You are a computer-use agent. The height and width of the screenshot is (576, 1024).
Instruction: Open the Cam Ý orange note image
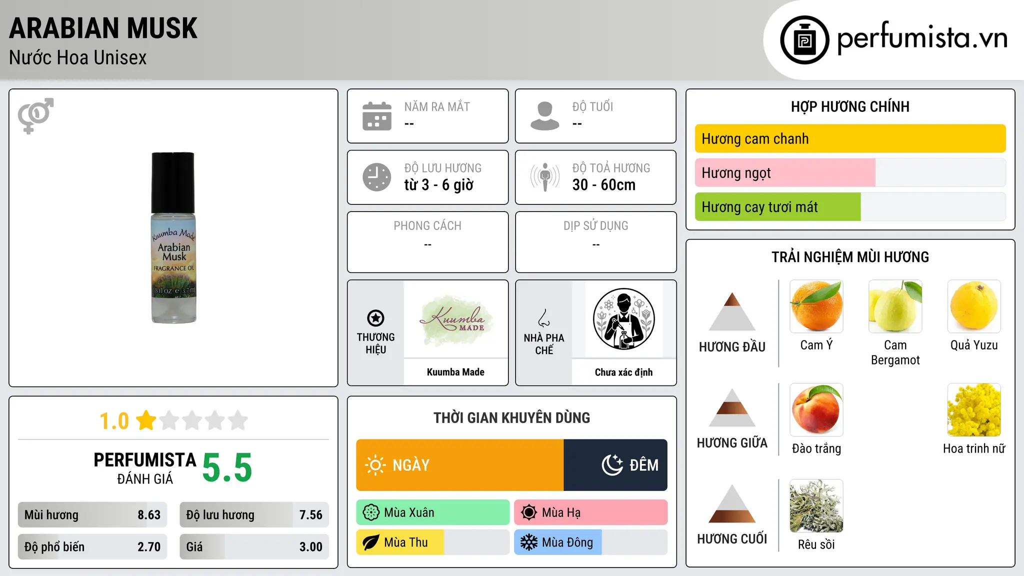pyautogui.click(x=816, y=306)
